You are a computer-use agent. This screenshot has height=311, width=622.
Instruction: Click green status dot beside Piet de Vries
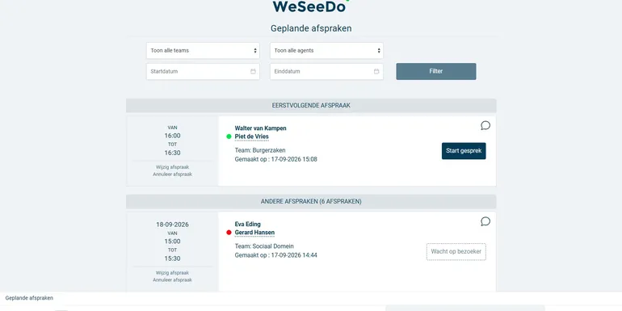coord(229,137)
